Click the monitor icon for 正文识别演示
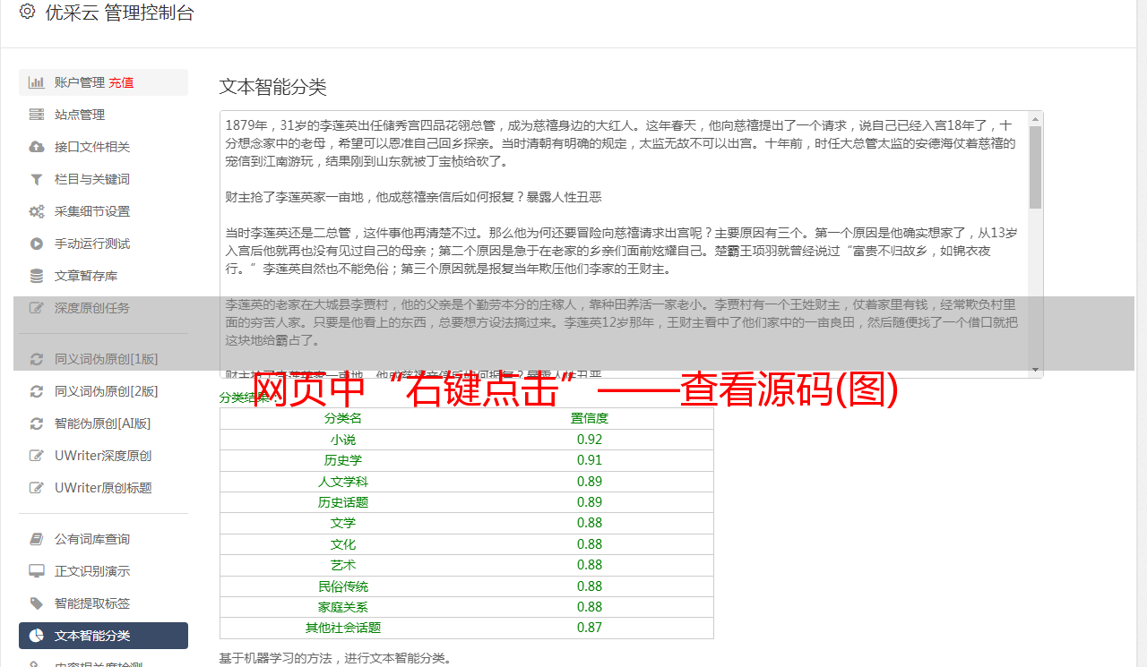Image resolution: width=1147 pixels, height=667 pixels. pyautogui.click(x=37, y=571)
